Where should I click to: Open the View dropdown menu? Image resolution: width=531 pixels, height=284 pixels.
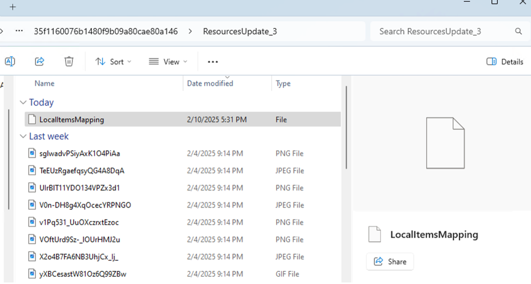(168, 62)
